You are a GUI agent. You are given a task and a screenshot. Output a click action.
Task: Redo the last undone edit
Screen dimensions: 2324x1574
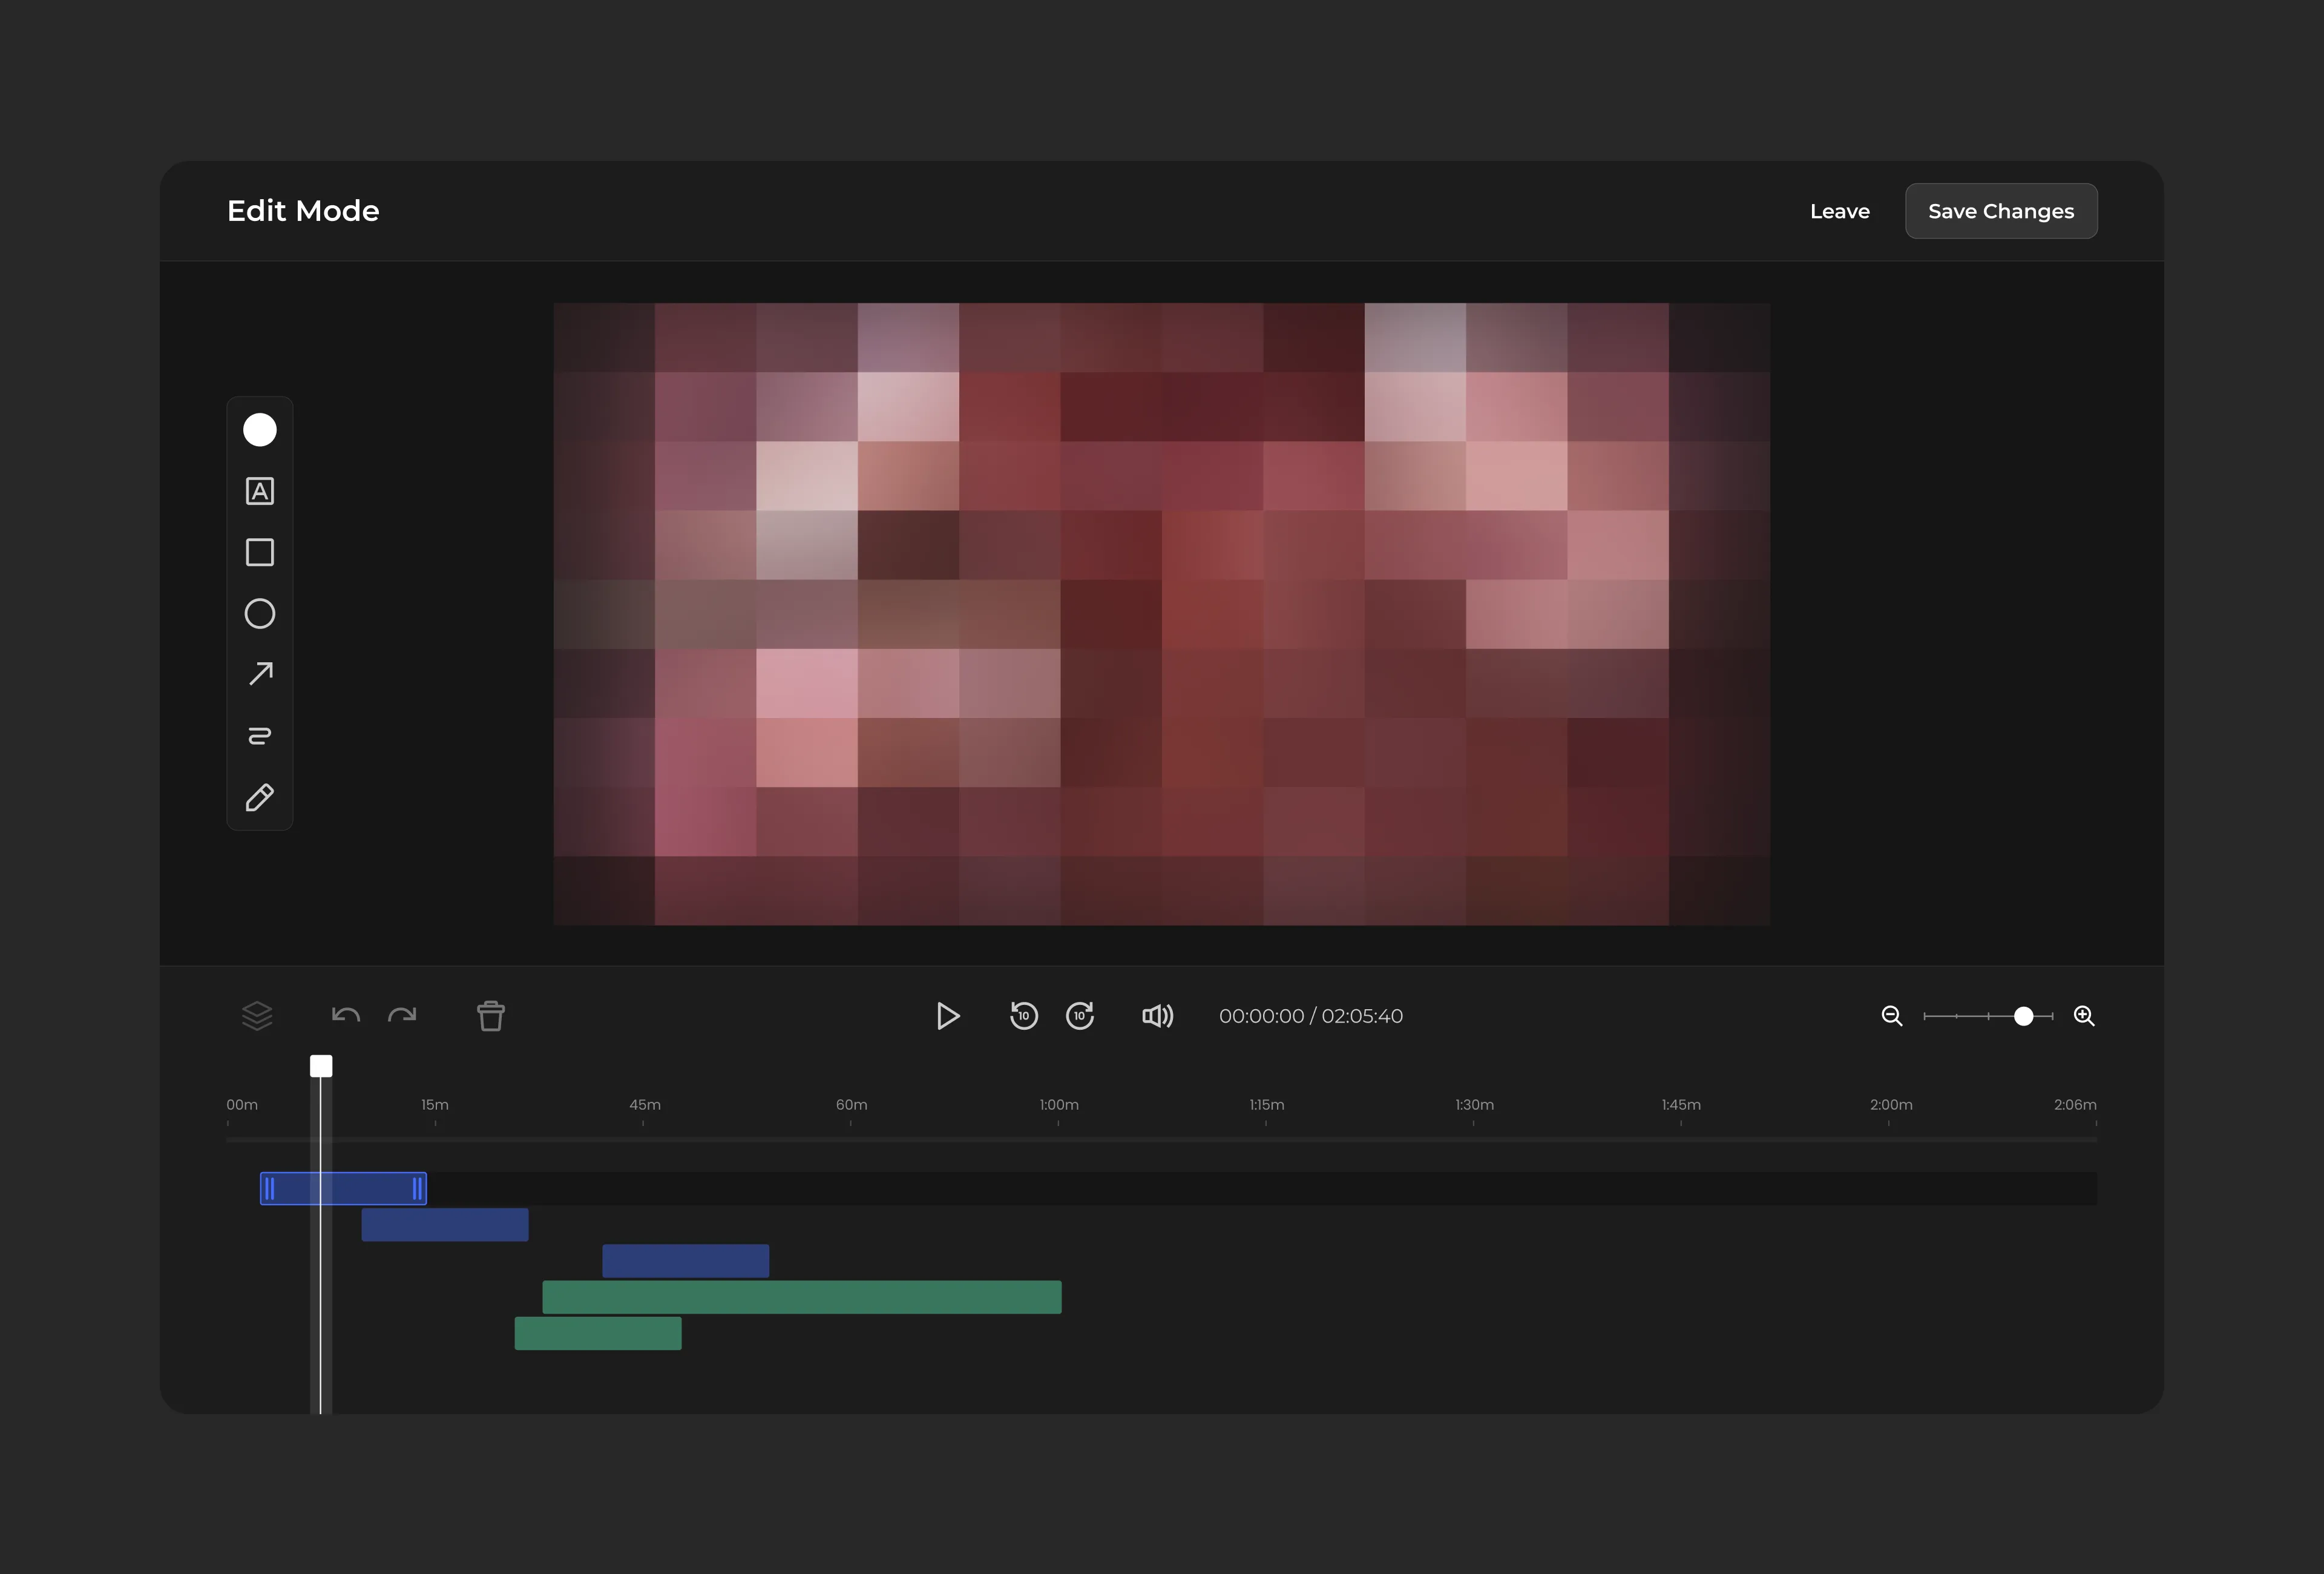coord(402,1016)
